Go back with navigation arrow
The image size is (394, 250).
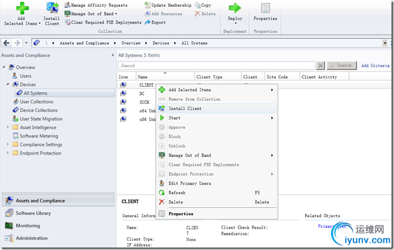(7, 43)
